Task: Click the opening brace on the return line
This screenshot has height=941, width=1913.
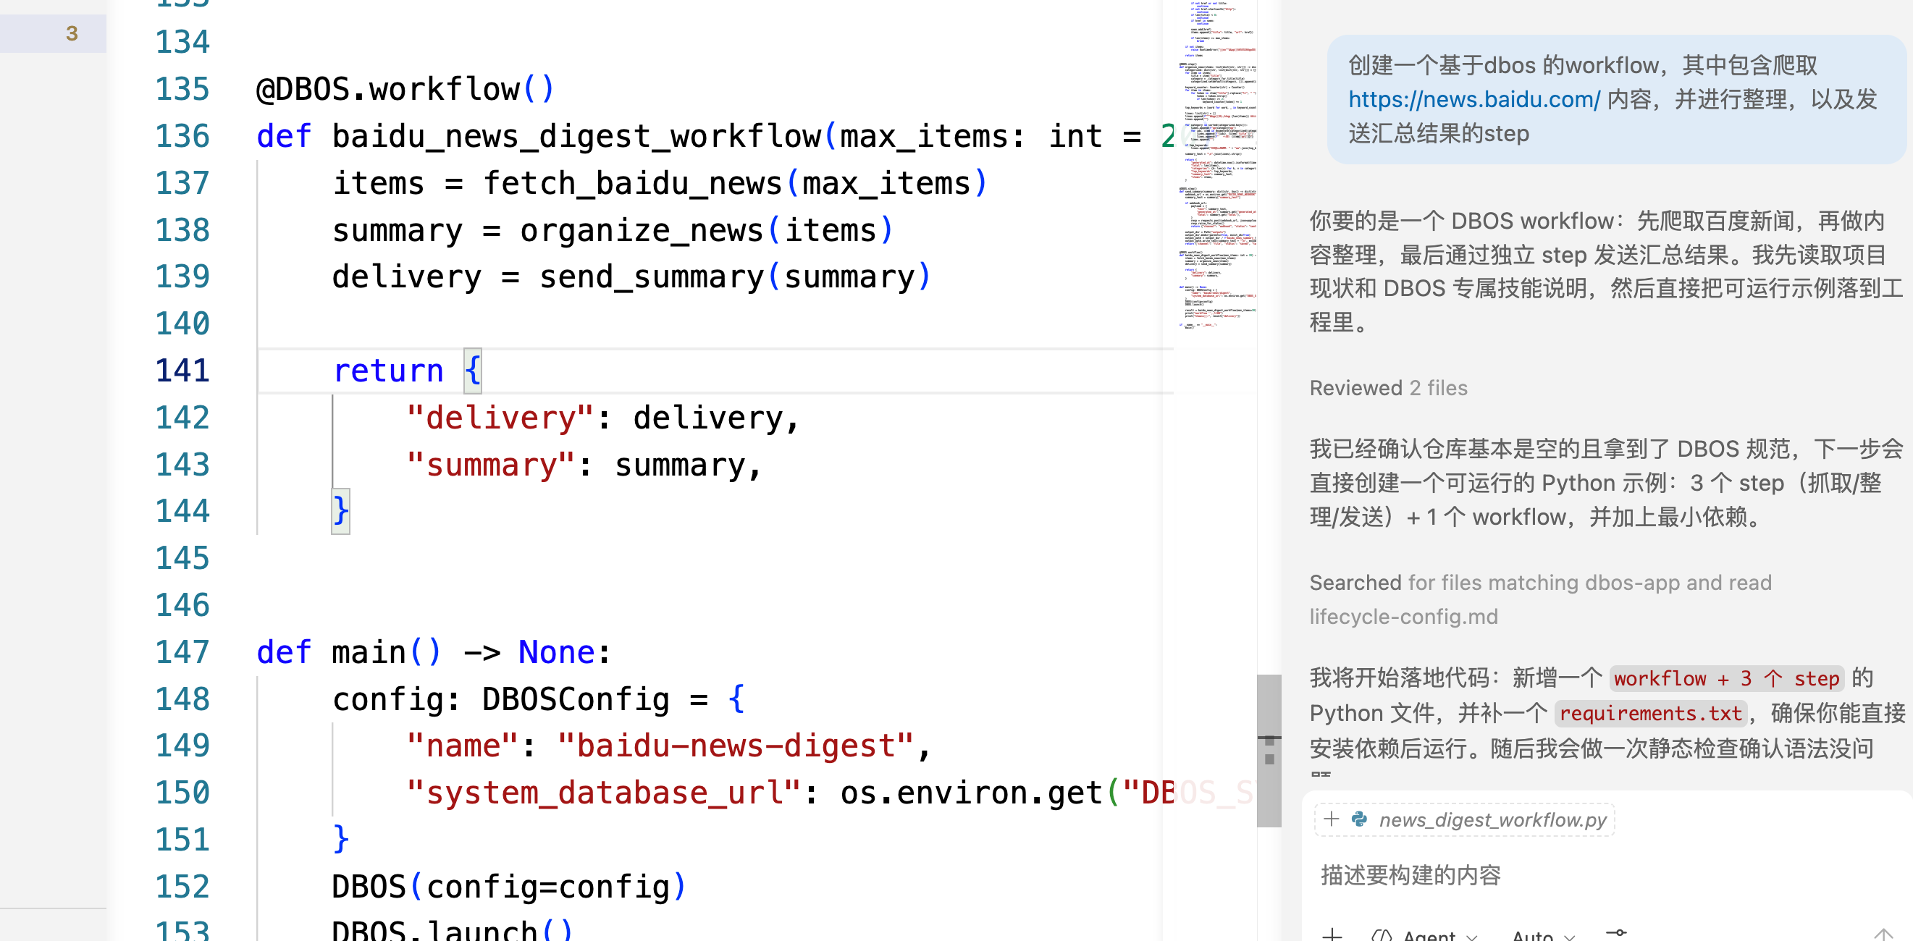Action: click(x=472, y=370)
